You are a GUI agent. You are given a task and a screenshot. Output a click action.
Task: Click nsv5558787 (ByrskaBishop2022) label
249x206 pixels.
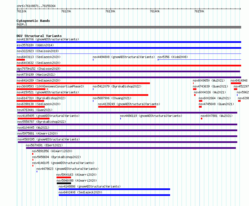pos(42,122)
